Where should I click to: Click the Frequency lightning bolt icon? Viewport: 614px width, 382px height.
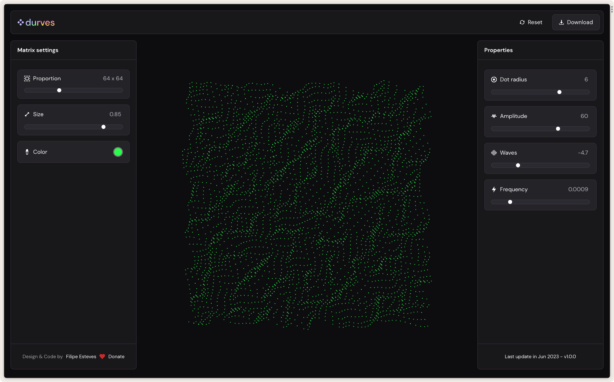point(494,189)
